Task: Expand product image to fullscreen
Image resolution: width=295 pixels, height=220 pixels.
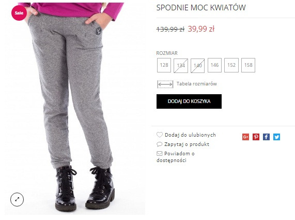Action: 17,199
